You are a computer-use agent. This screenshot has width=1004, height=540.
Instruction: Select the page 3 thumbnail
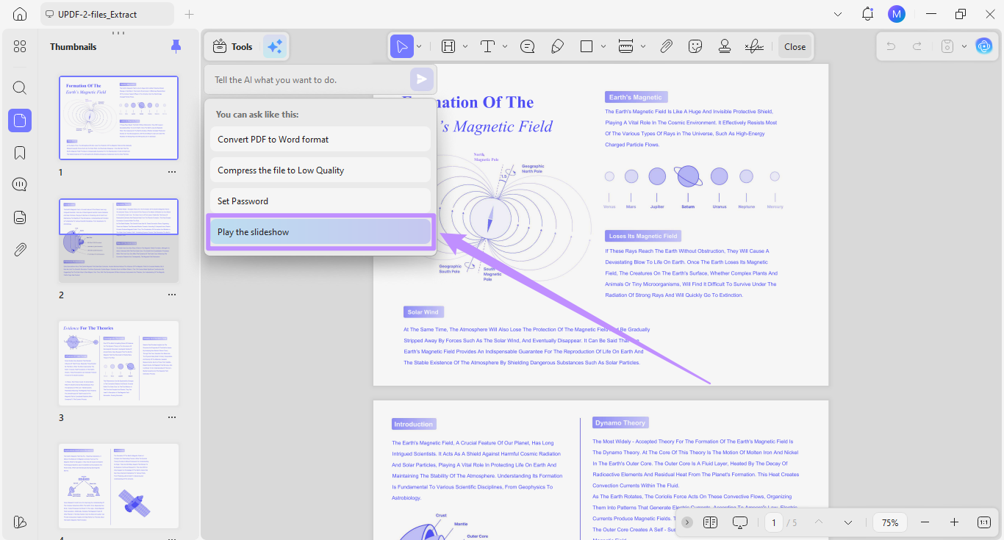(x=118, y=364)
